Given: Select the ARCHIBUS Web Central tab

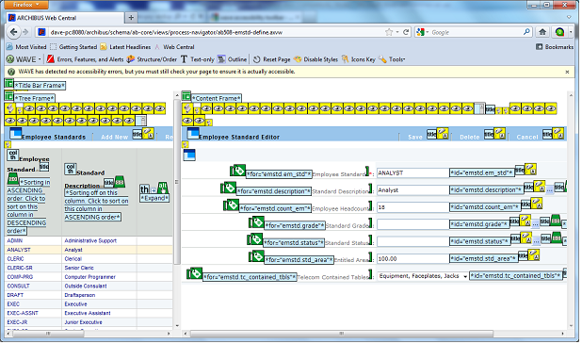Looking at the screenshot, I should pos(65,18).
